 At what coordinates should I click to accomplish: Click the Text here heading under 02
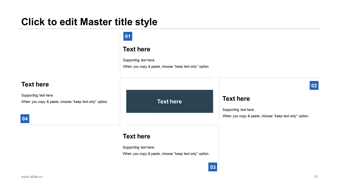pos(236,98)
